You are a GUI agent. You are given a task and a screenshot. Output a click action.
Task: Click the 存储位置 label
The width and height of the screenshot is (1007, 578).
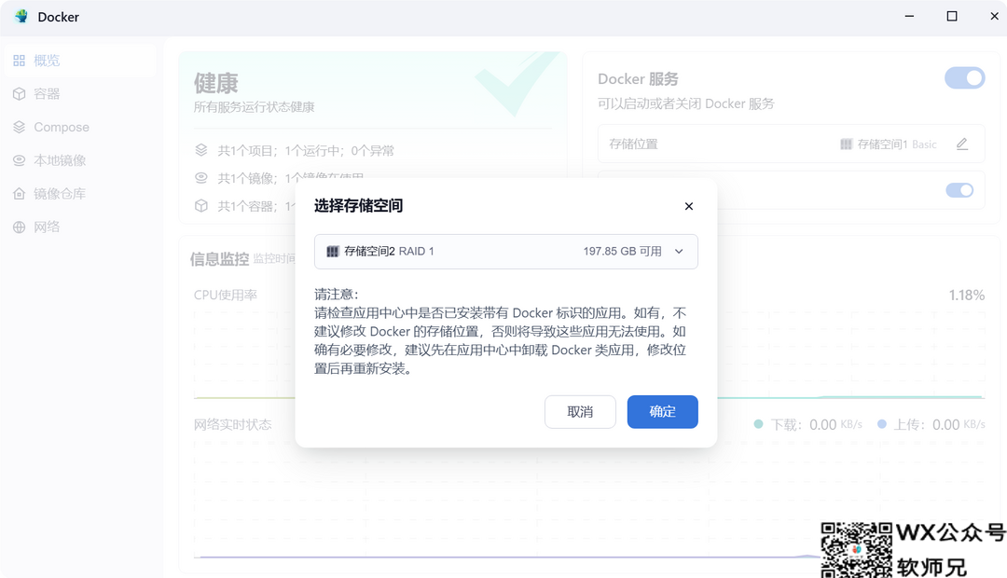point(633,144)
